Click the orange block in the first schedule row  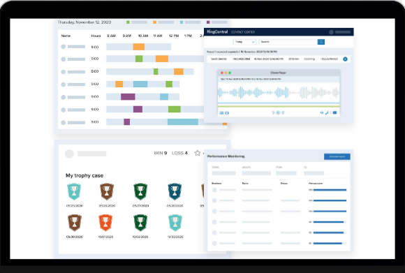[139, 47]
